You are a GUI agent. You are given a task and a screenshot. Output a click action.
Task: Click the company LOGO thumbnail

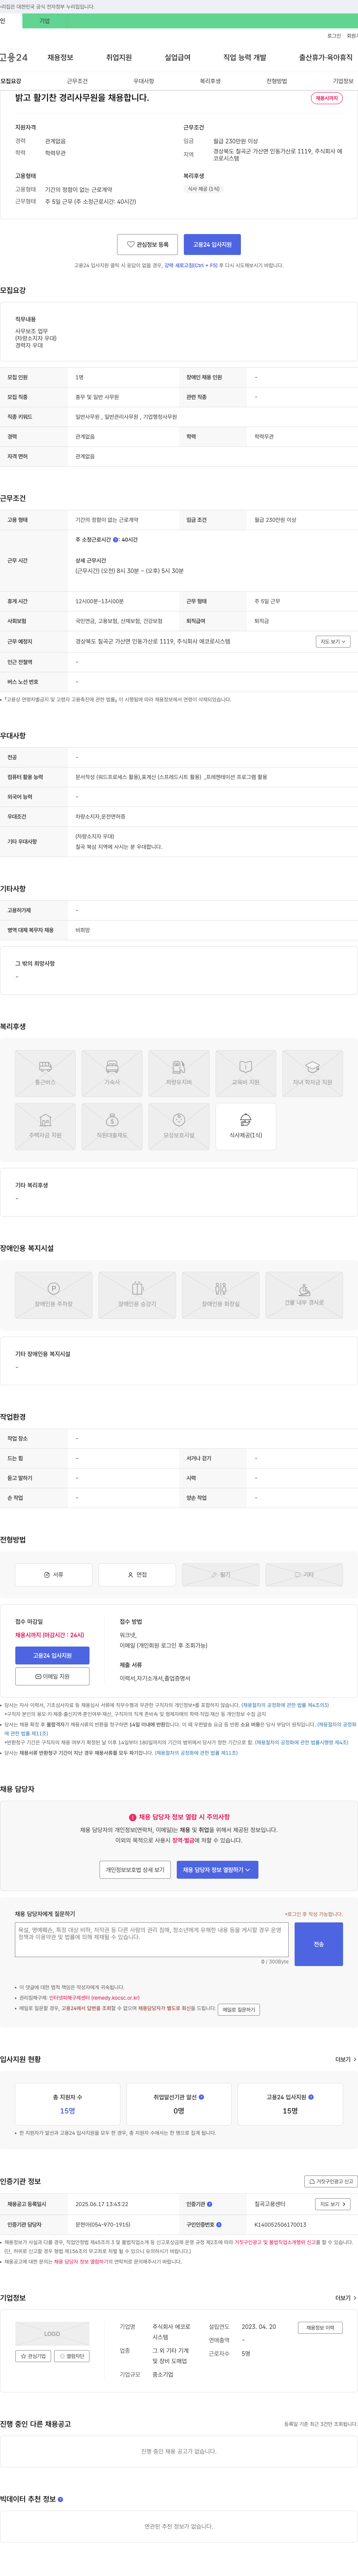tap(52, 2334)
